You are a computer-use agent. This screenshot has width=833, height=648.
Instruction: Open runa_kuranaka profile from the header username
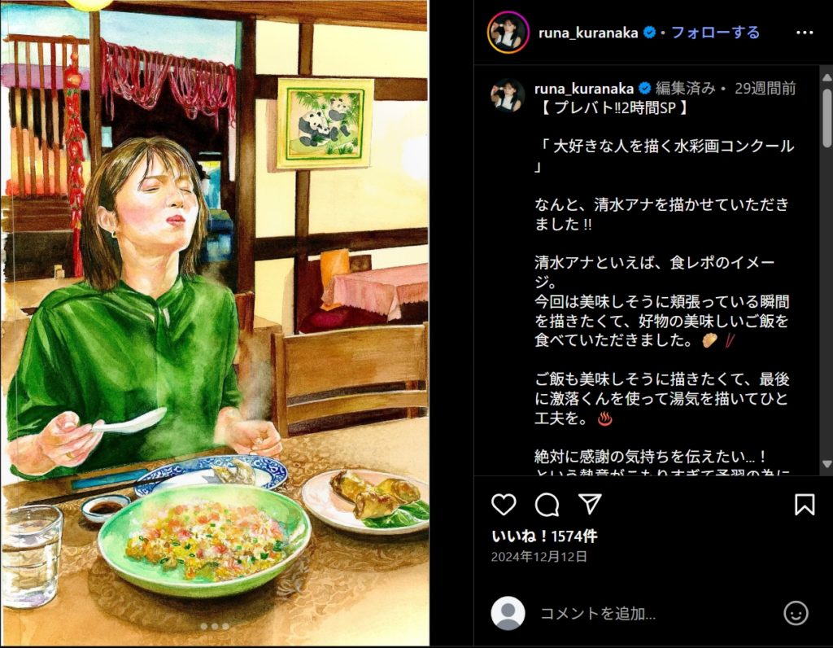coord(588,33)
